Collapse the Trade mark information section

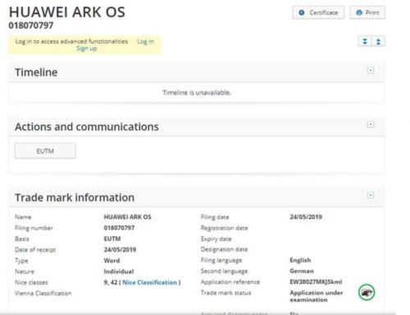pyautogui.click(x=371, y=195)
